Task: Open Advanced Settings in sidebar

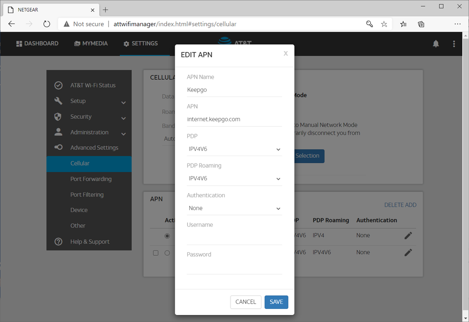Action: tap(94, 148)
